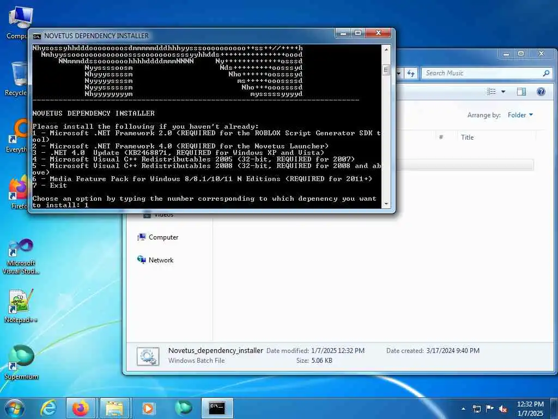Screen dimensions: 558x419
Task: Click the Date created value in details pane
Action: (453, 351)
